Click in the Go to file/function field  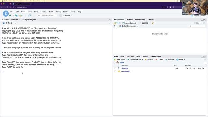pos(47,16)
